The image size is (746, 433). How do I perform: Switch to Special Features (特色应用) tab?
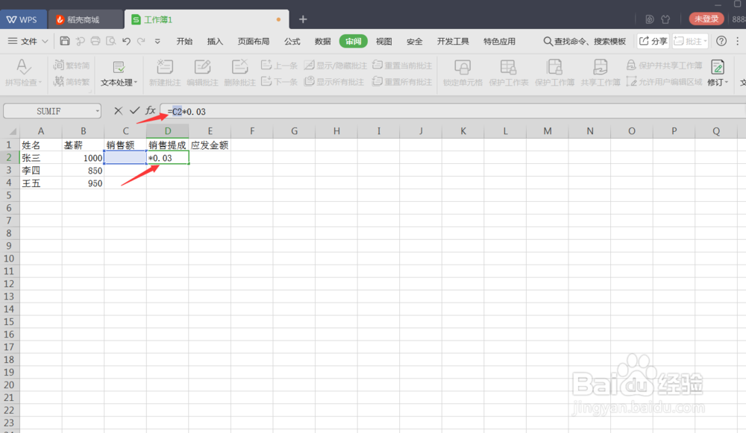click(500, 41)
